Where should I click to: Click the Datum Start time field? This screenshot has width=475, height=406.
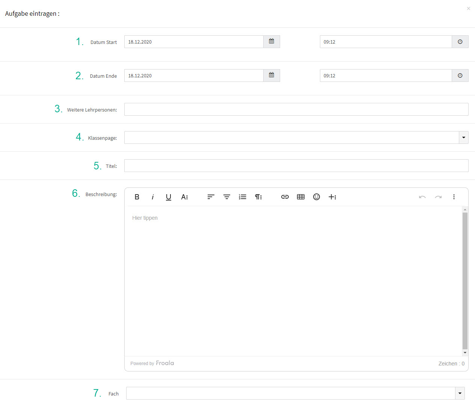click(386, 42)
